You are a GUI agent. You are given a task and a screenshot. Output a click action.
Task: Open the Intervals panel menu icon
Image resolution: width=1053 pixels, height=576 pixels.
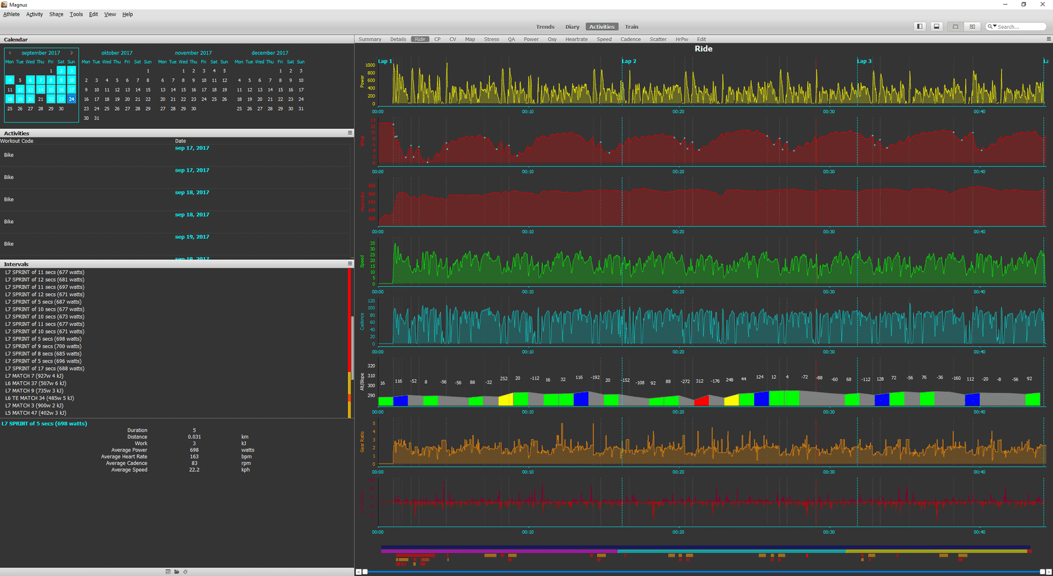350,264
